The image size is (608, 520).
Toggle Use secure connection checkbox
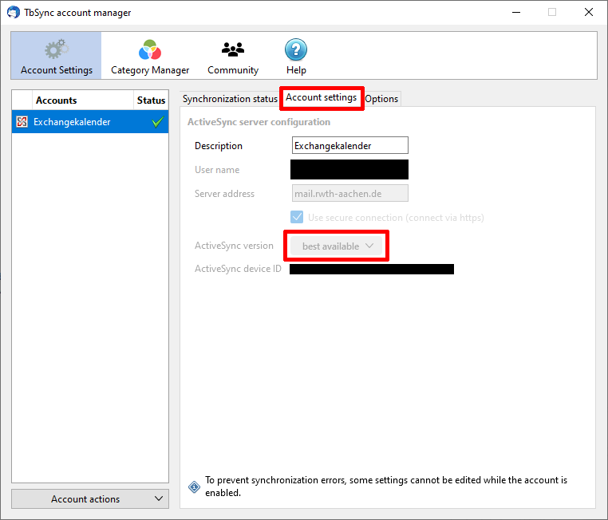tap(297, 217)
